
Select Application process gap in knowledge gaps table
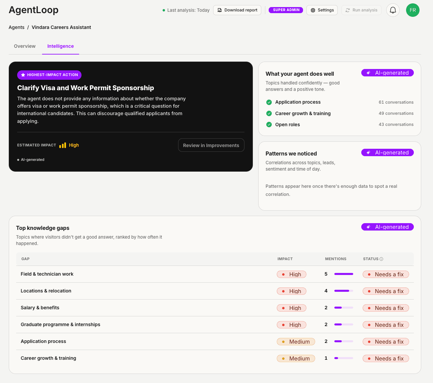point(215,342)
